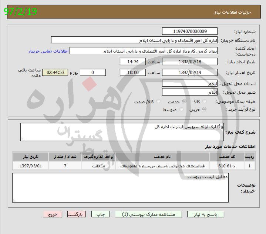
Task: Click the creation date field 1397/02/18
Action: click(x=190, y=61)
